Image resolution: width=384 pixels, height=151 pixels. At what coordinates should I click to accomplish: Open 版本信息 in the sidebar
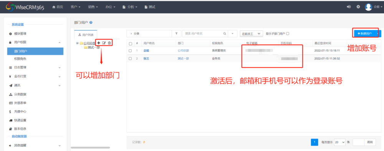point(20,129)
